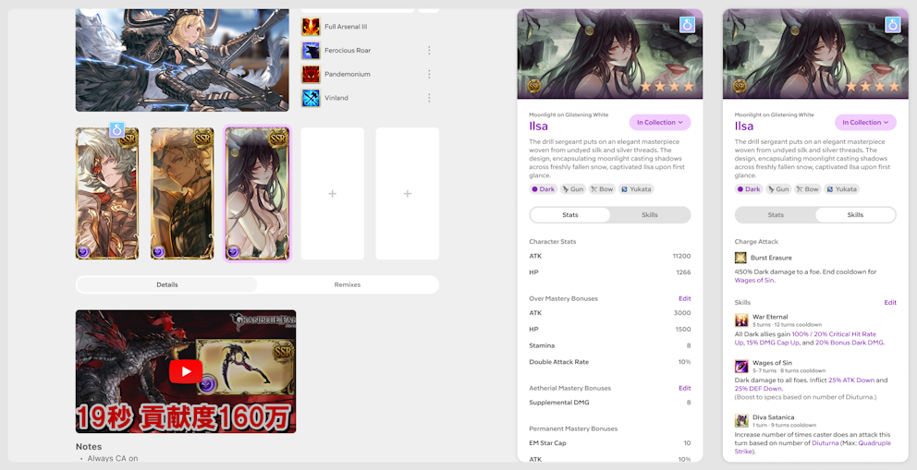Edit Skills in right panel
This screenshot has width=917, height=470.
pyautogui.click(x=890, y=303)
